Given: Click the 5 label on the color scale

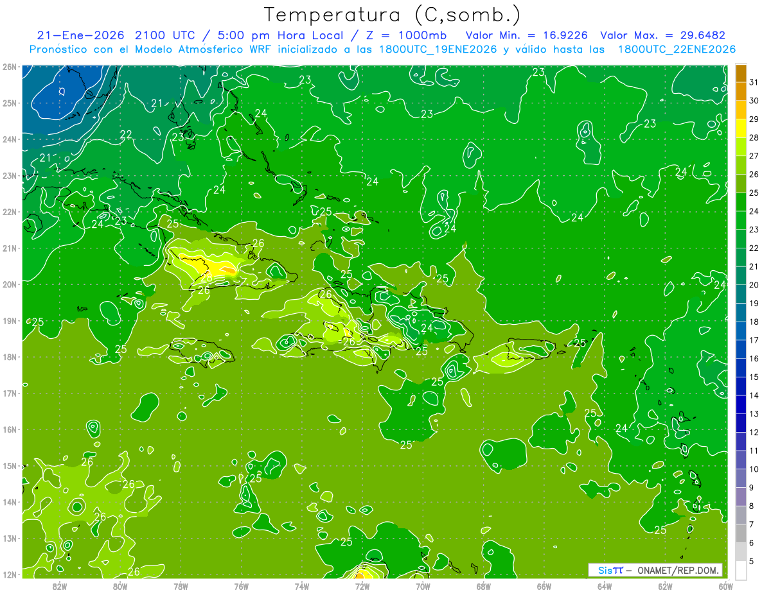Looking at the screenshot, I should click(x=752, y=562).
